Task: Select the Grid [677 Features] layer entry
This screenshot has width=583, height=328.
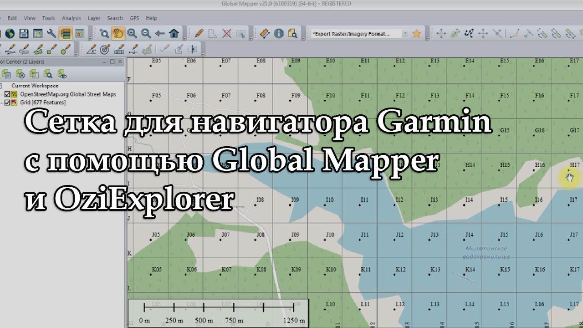Action: (x=42, y=102)
